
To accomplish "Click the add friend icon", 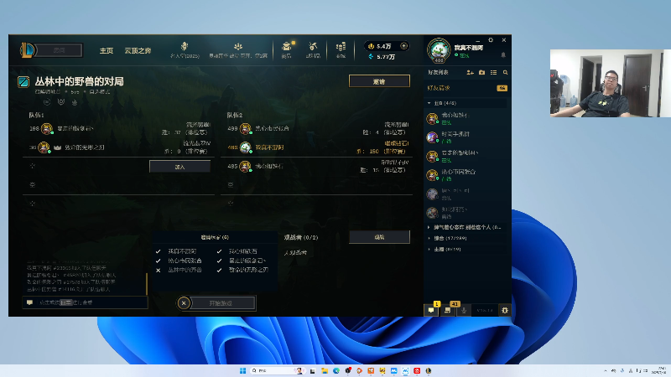I will [x=470, y=73].
